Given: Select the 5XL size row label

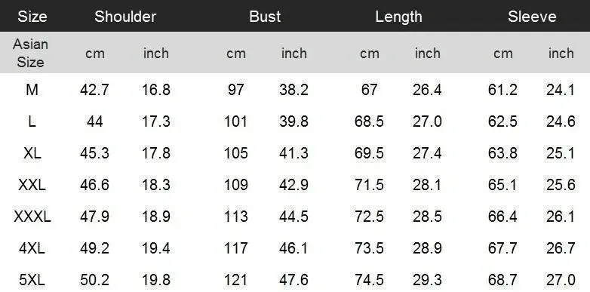Looking at the screenshot, I should [x=32, y=280].
